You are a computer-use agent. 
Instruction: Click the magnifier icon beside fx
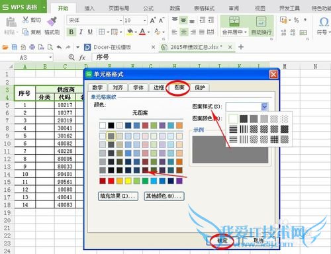click(71, 58)
